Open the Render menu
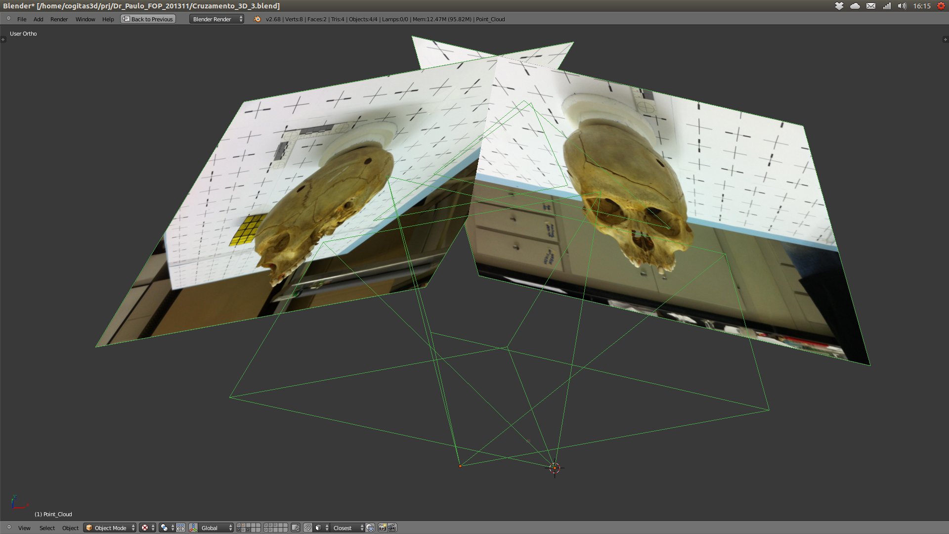 [59, 19]
